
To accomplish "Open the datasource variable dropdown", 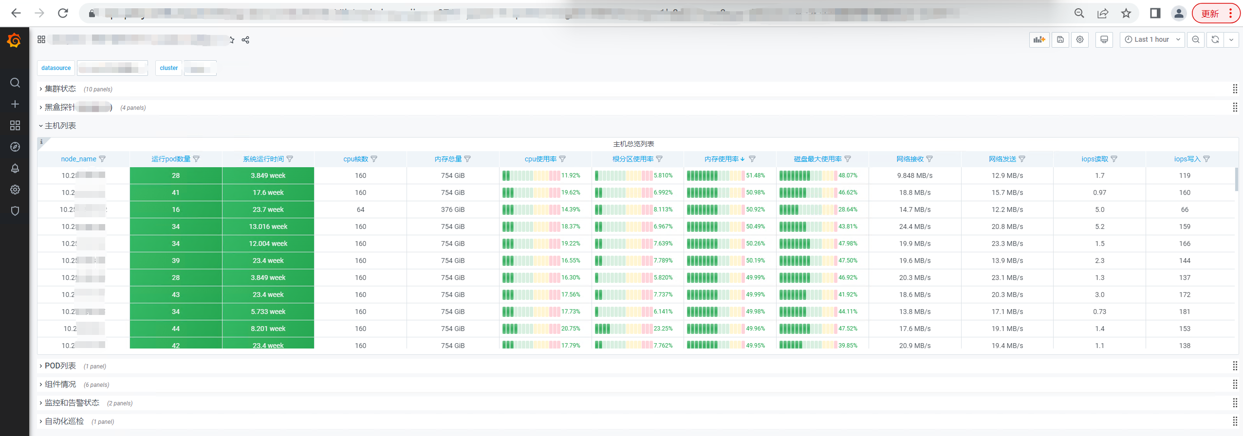I will pos(112,68).
